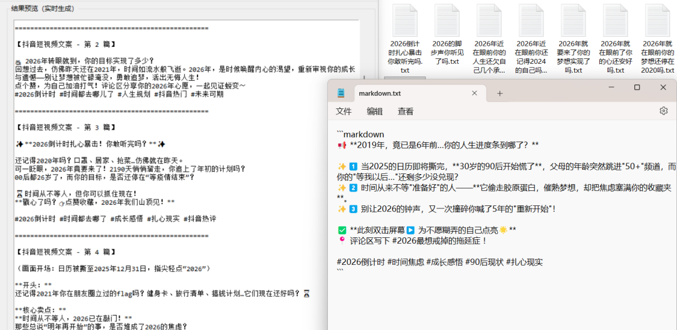Click Notepad line 别让2026的钟声
The image size is (677, 330).
click(x=446, y=209)
